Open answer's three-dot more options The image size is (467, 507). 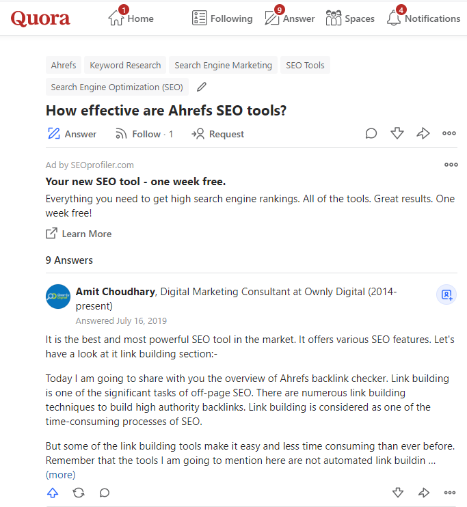pyautogui.click(x=449, y=493)
